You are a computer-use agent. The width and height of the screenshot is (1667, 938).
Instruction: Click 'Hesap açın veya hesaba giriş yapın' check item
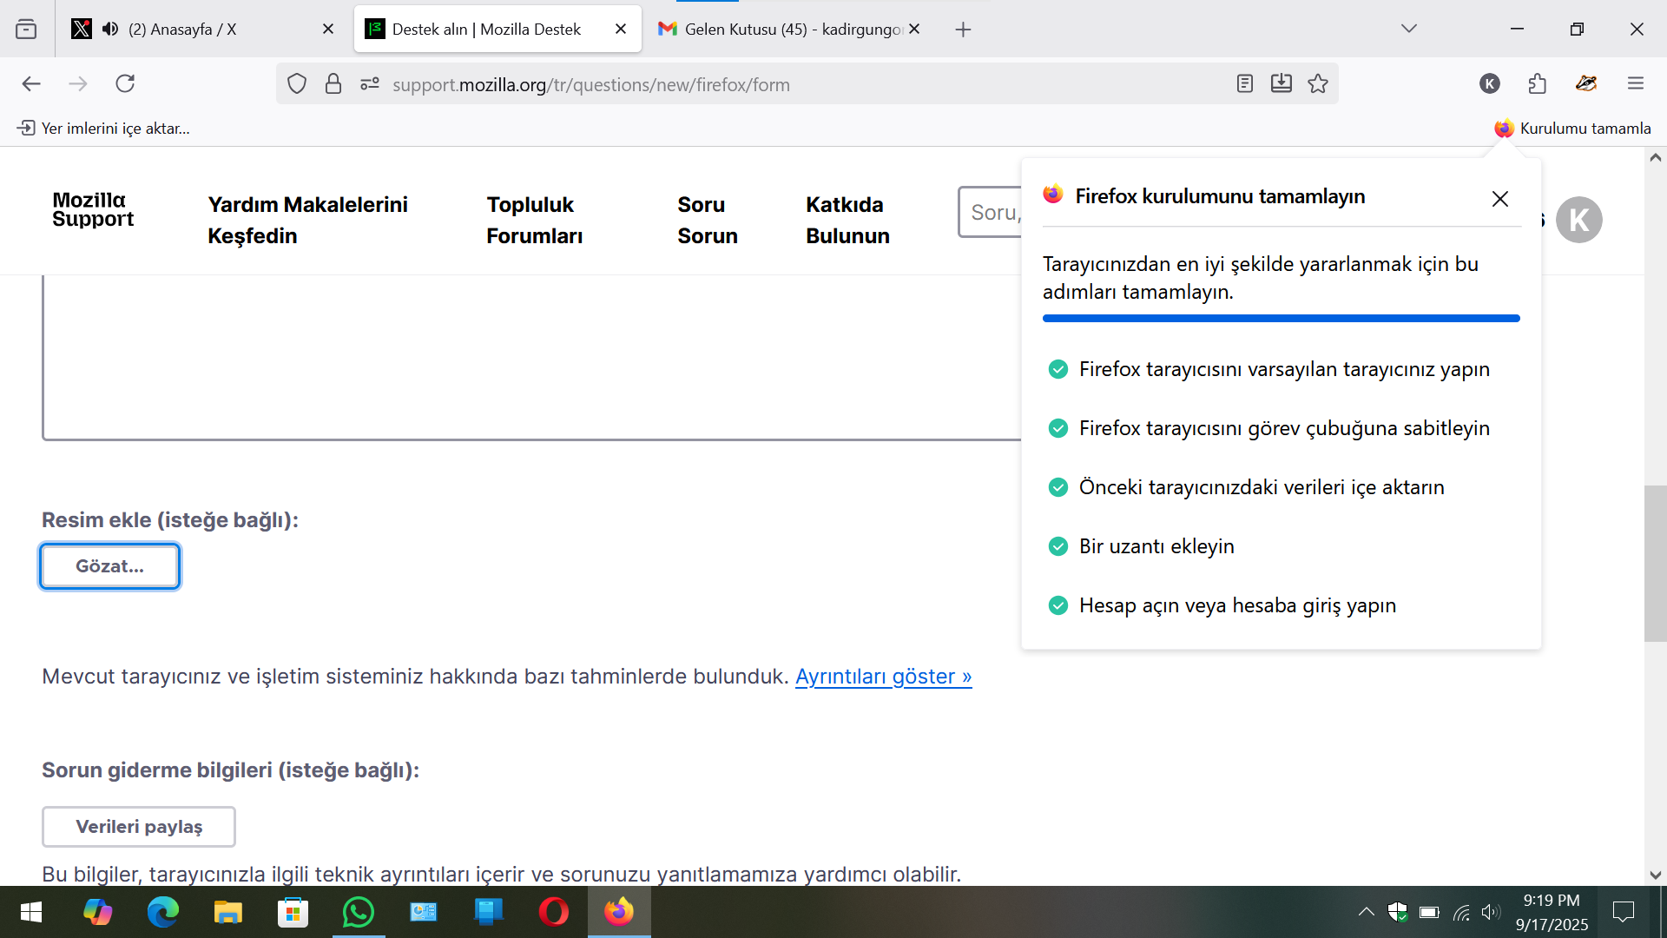coord(1236,605)
